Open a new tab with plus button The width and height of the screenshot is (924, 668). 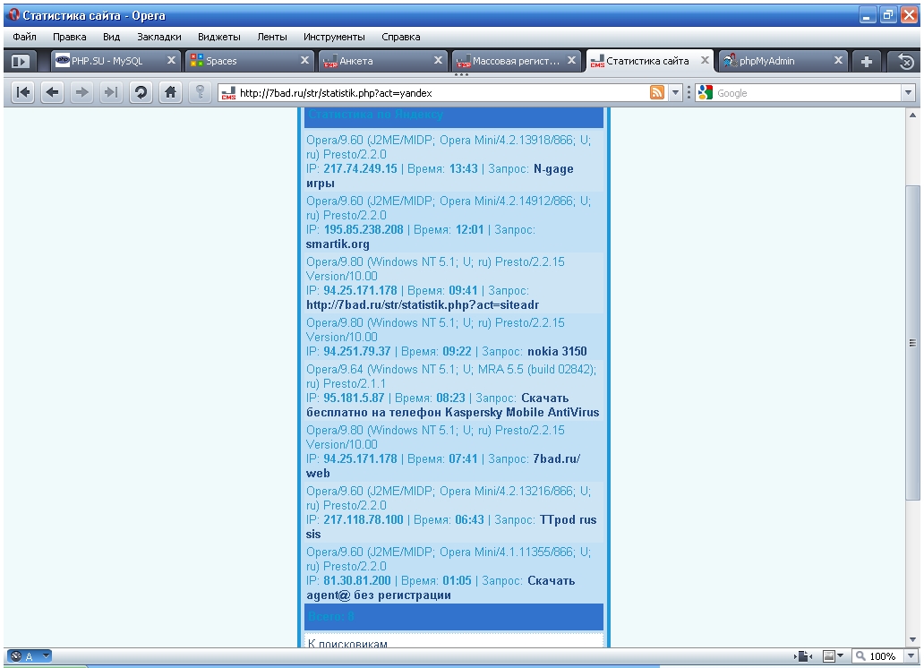(x=867, y=61)
